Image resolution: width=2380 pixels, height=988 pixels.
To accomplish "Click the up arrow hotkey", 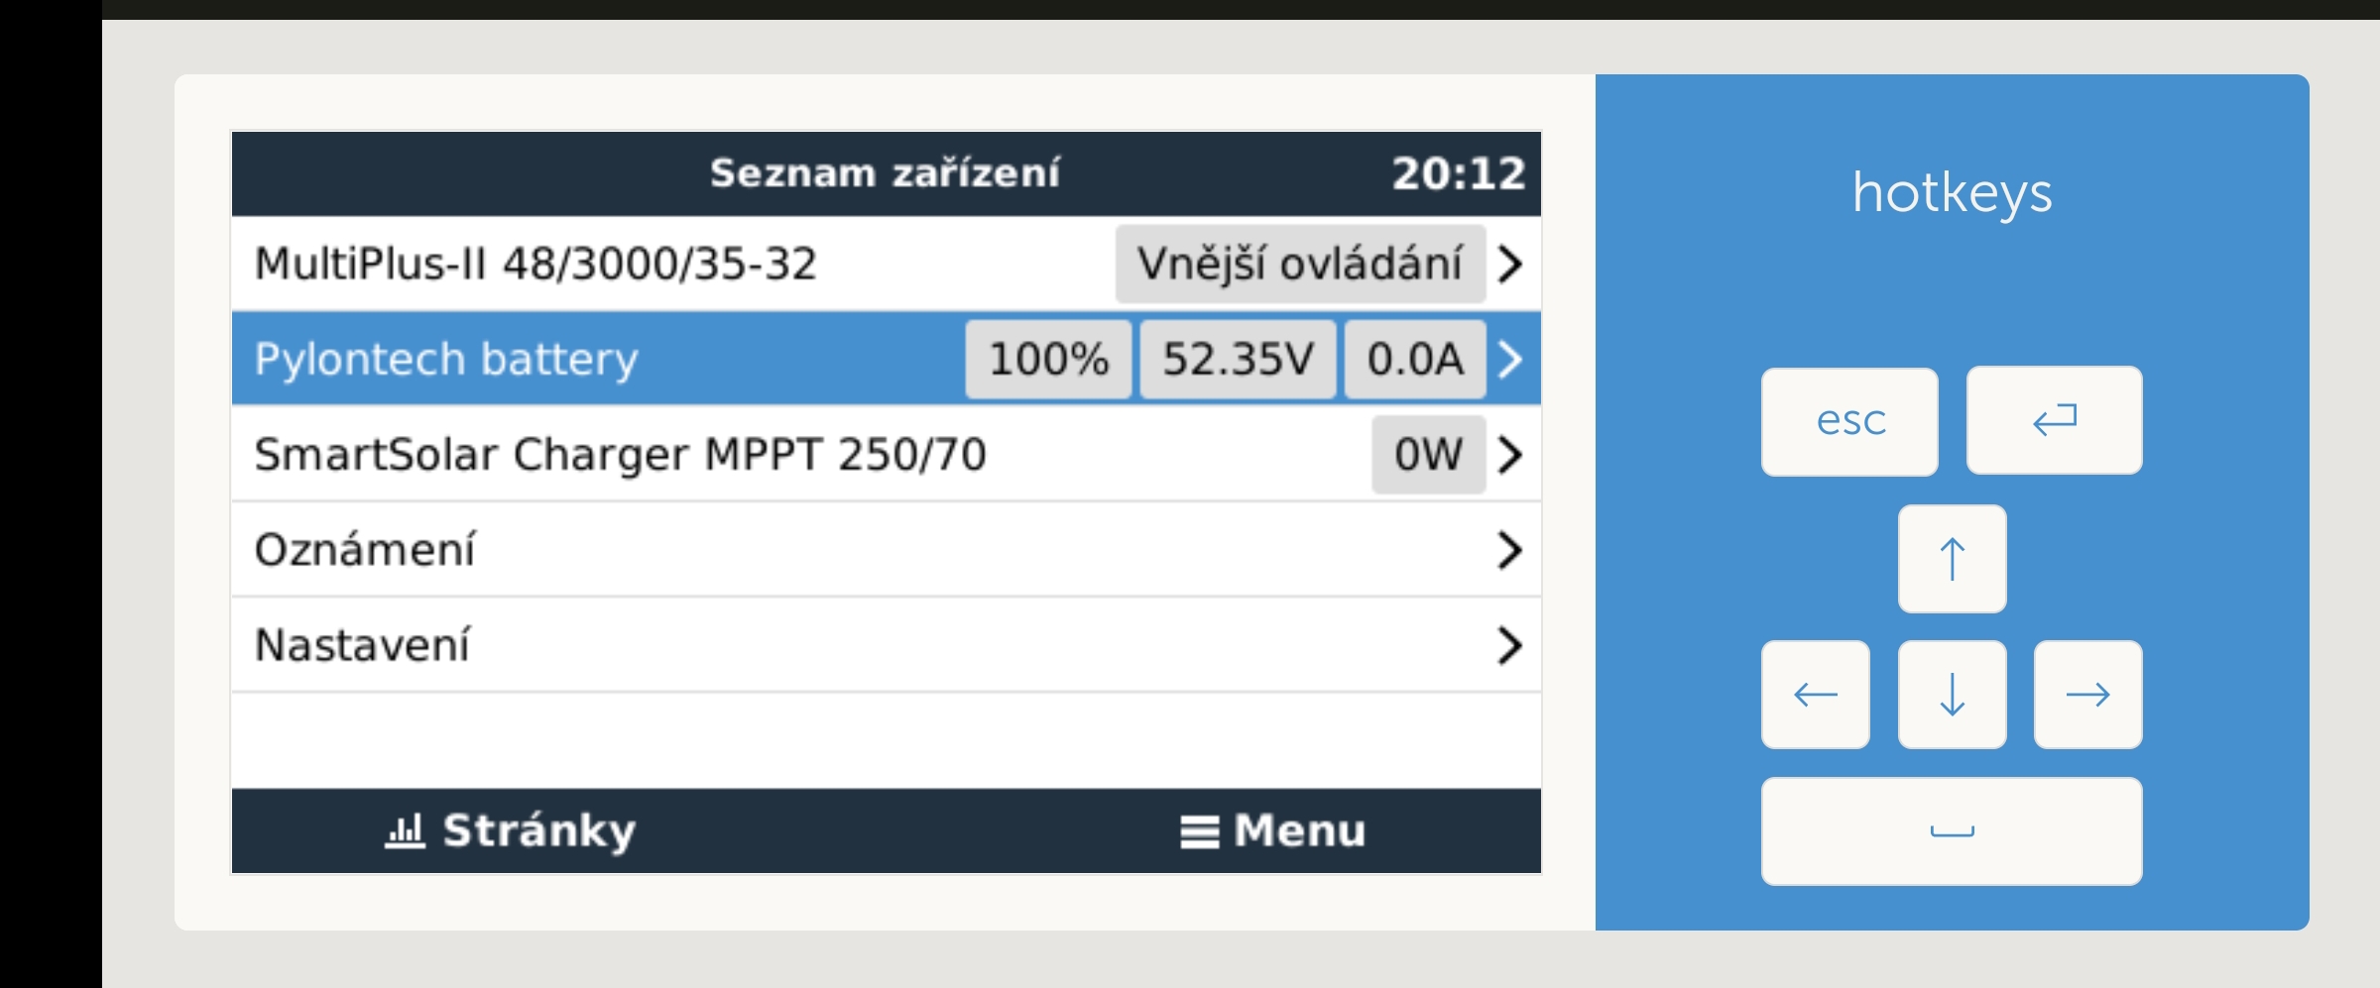I will [1952, 559].
